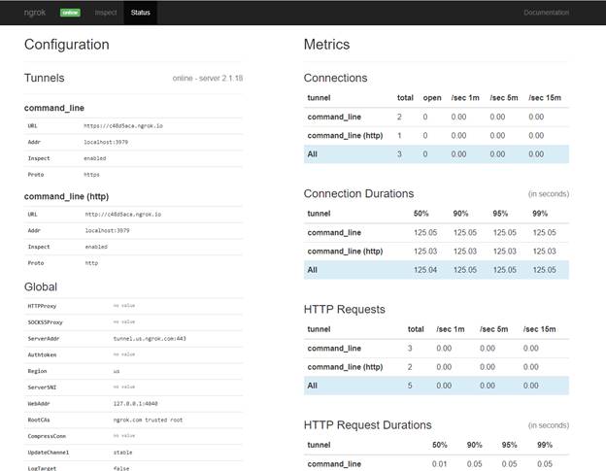Click the Region value 'us'
Screen dimensions: 606x471
pyautogui.click(x=117, y=371)
